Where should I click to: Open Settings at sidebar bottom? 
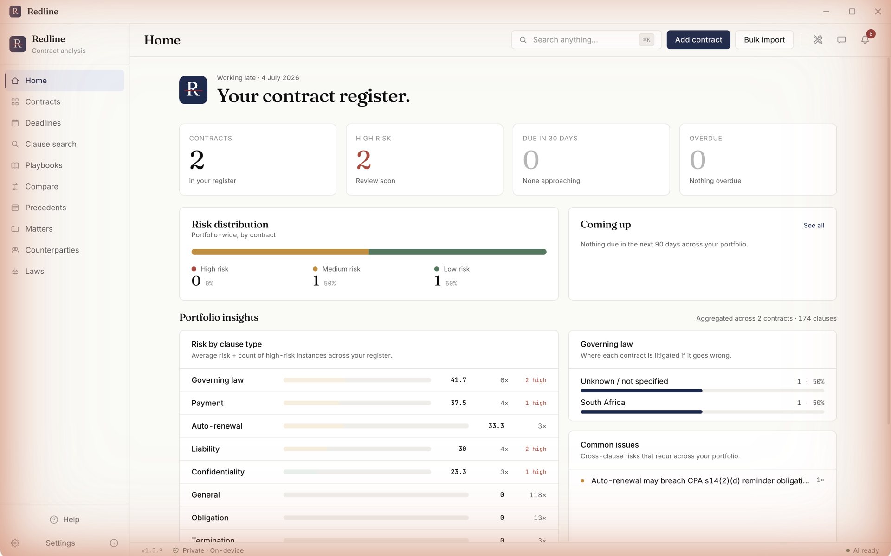coord(60,543)
